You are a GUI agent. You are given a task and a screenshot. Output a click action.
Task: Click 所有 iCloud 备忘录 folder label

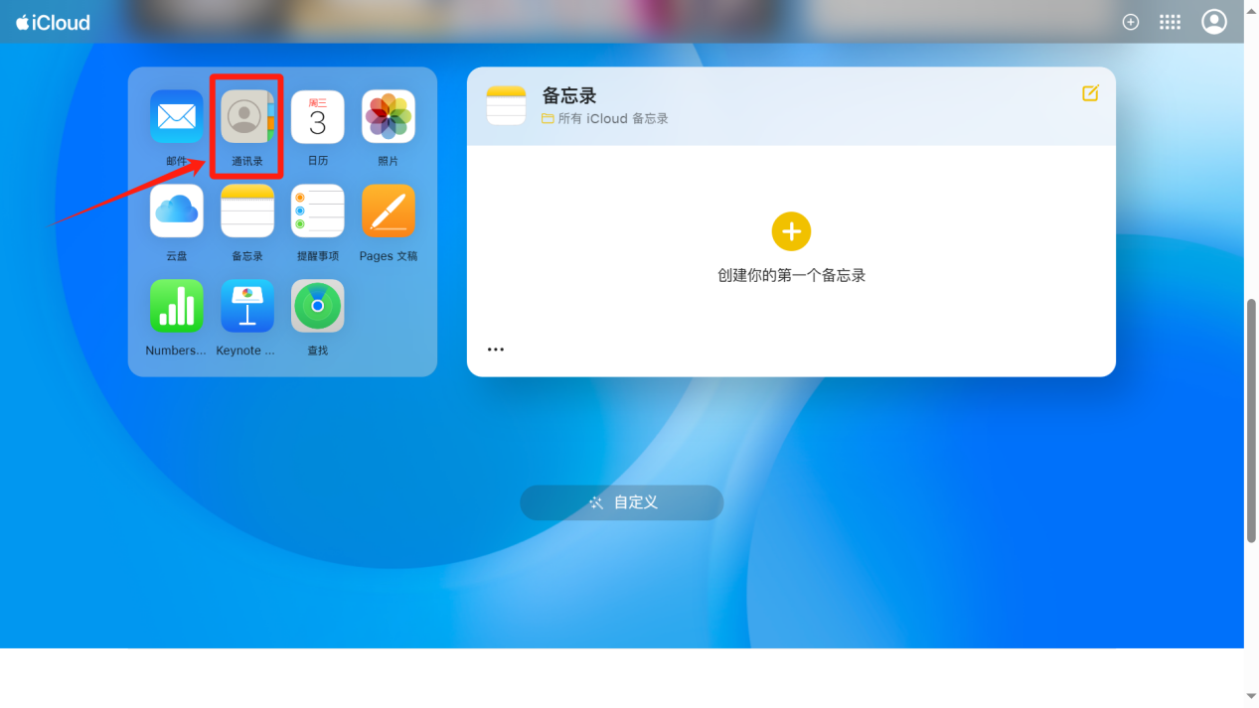click(605, 118)
